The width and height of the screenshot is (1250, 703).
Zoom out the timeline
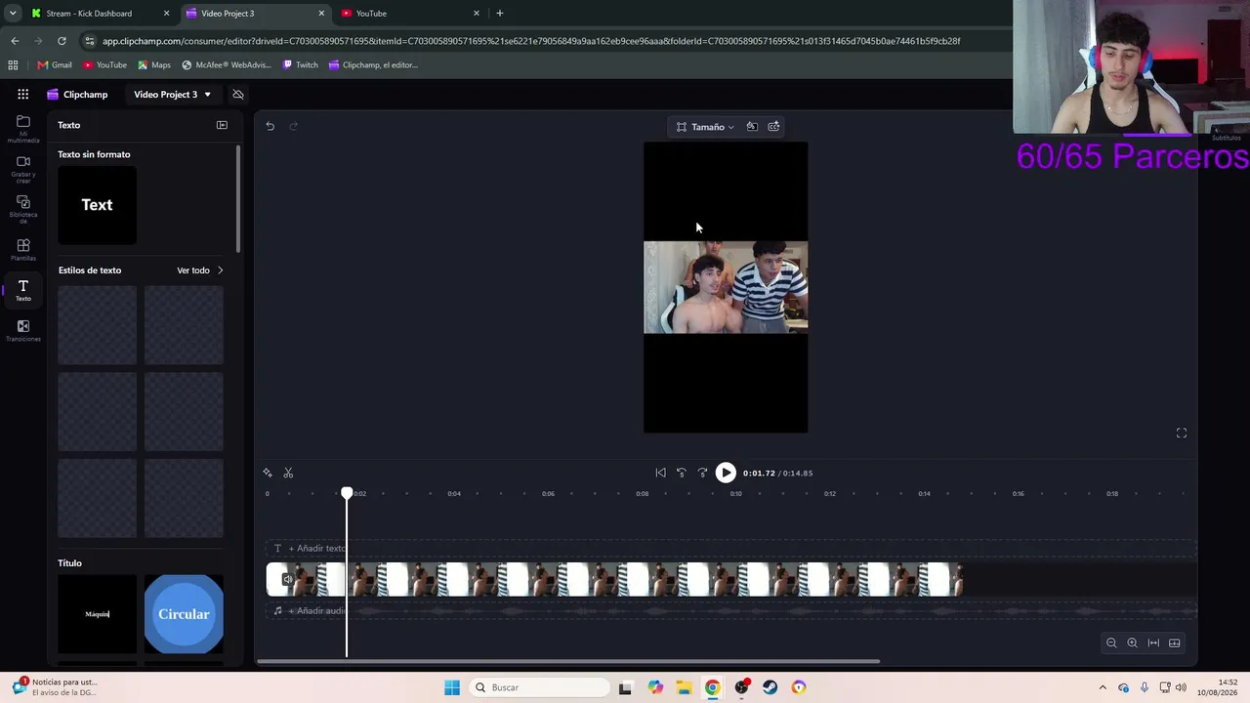tap(1111, 643)
